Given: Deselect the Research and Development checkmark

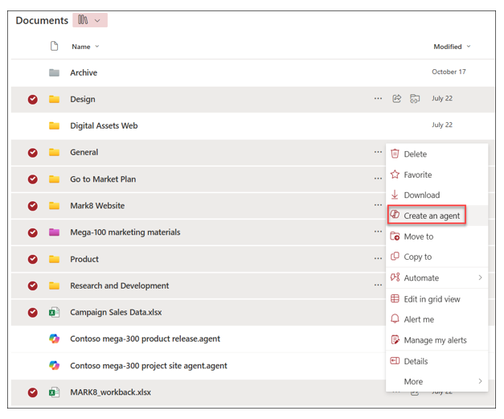Looking at the screenshot, I should tap(32, 285).
